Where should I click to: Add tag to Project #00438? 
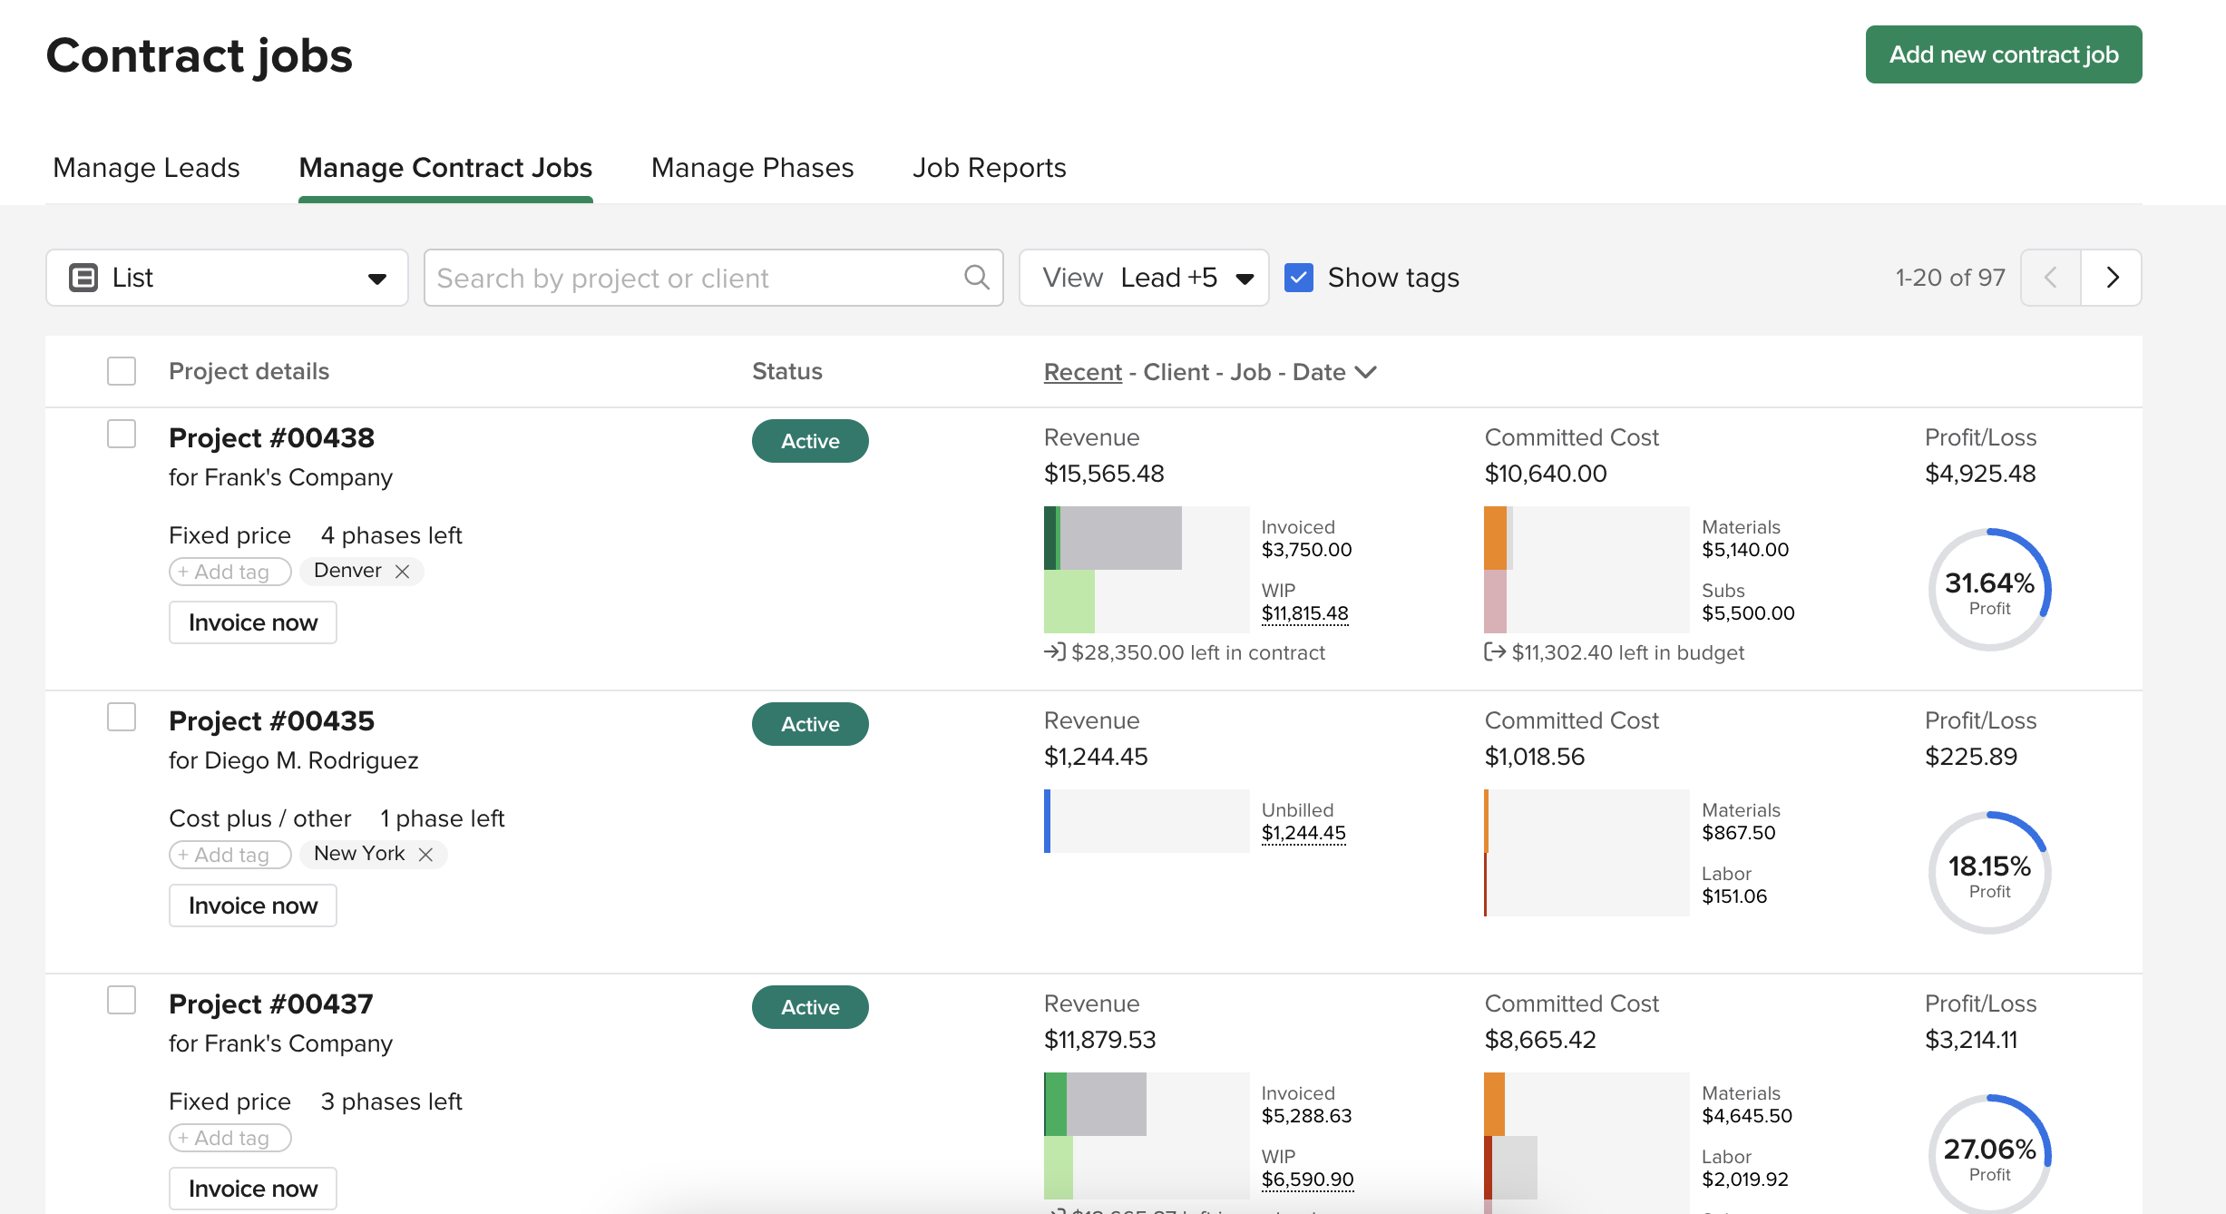230,572
